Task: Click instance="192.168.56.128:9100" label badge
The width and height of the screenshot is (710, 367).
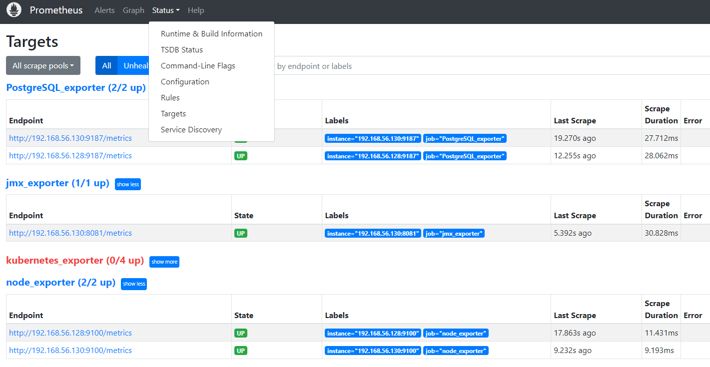Action: coord(373,334)
